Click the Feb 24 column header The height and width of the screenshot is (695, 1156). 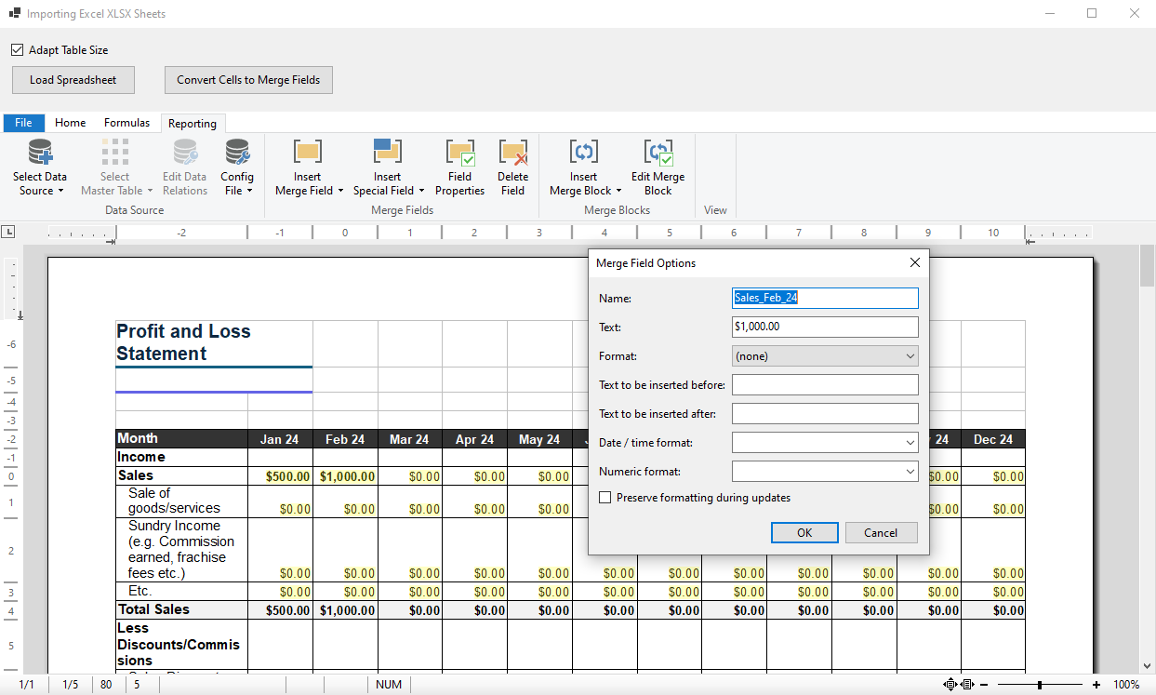click(x=345, y=439)
